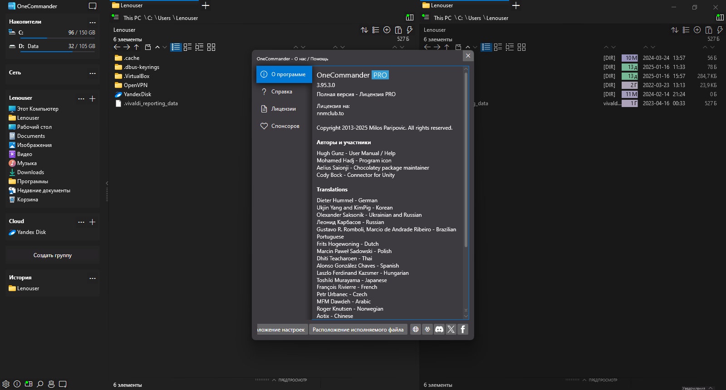The image size is (726, 390).
Task: Click sort arrows icon in left pane
Action: click(x=364, y=30)
